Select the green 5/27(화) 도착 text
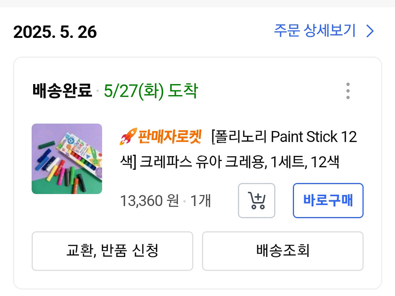395x296 pixels. pos(150,91)
